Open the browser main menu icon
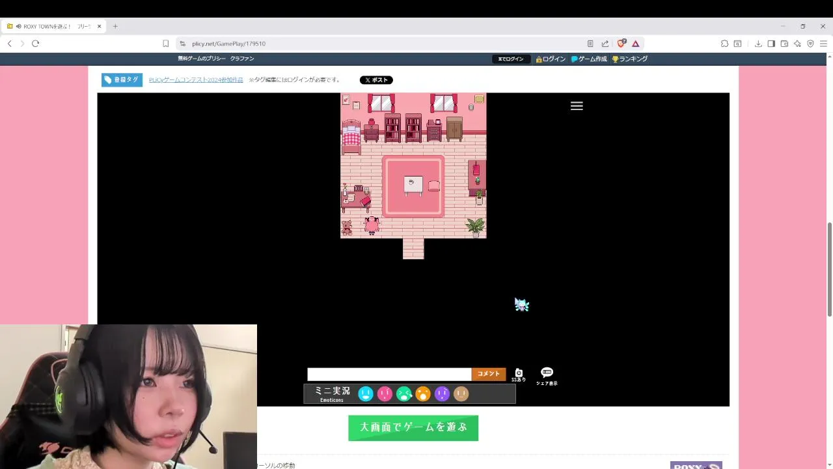Screen dimensions: 833x469 coord(823,44)
